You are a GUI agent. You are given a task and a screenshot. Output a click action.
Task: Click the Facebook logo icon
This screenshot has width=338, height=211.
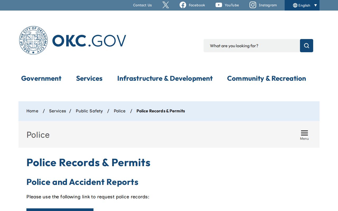[183, 5]
